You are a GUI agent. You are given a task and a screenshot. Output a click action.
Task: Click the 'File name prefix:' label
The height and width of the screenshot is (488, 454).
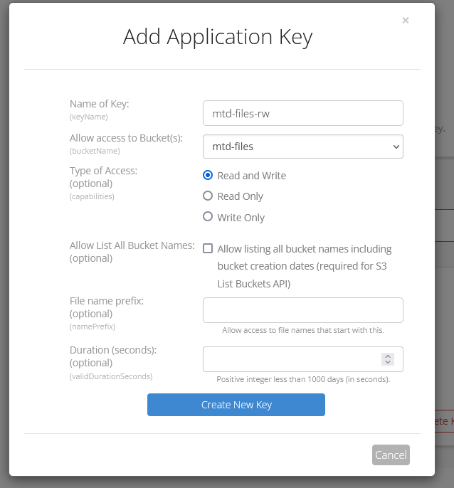(107, 301)
